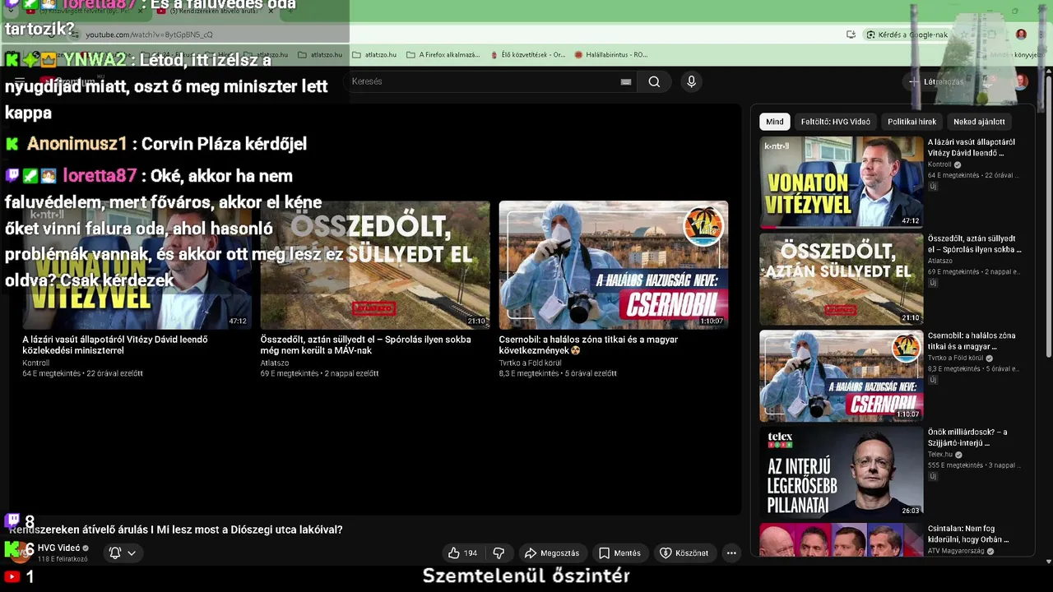The width and height of the screenshot is (1053, 592).
Task: Open end-screen Csernobil video card thumbnail
Action: point(613,265)
